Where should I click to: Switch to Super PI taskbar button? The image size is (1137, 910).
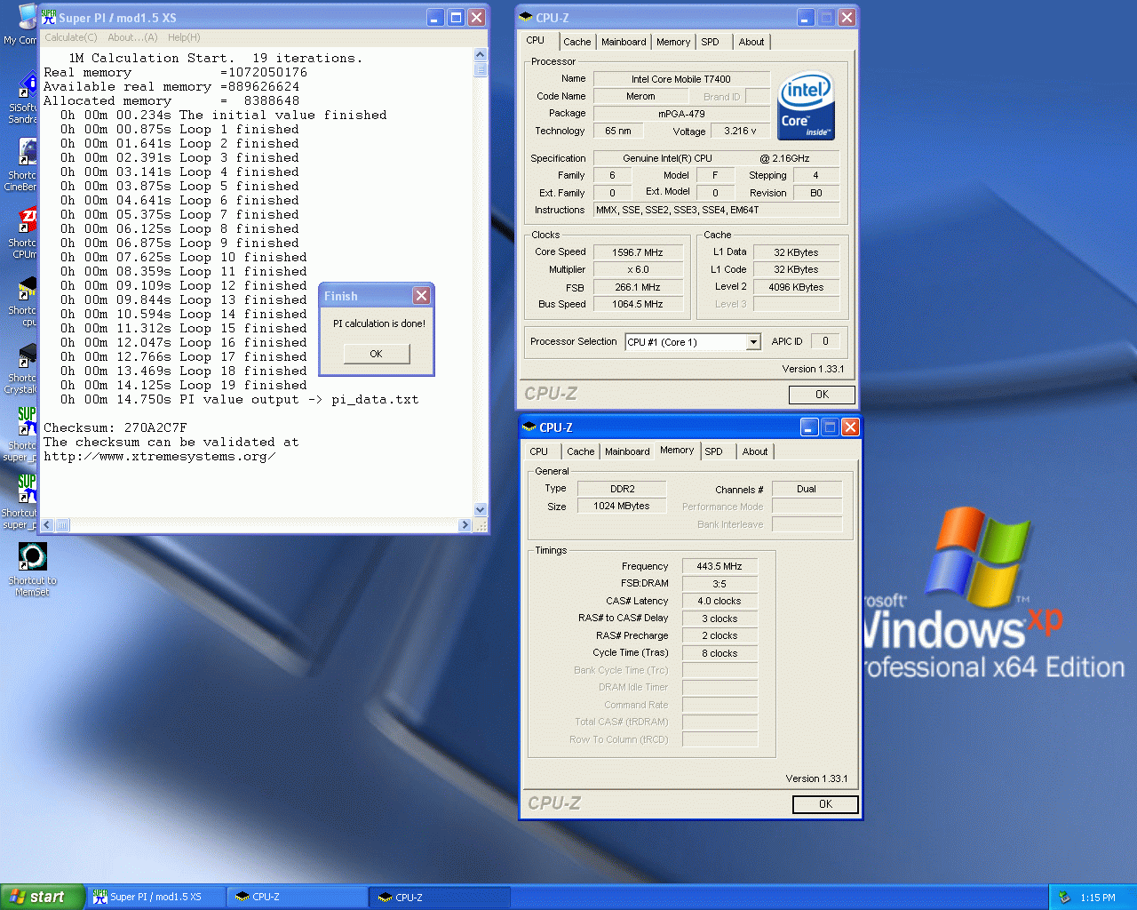tap(155, 898)
